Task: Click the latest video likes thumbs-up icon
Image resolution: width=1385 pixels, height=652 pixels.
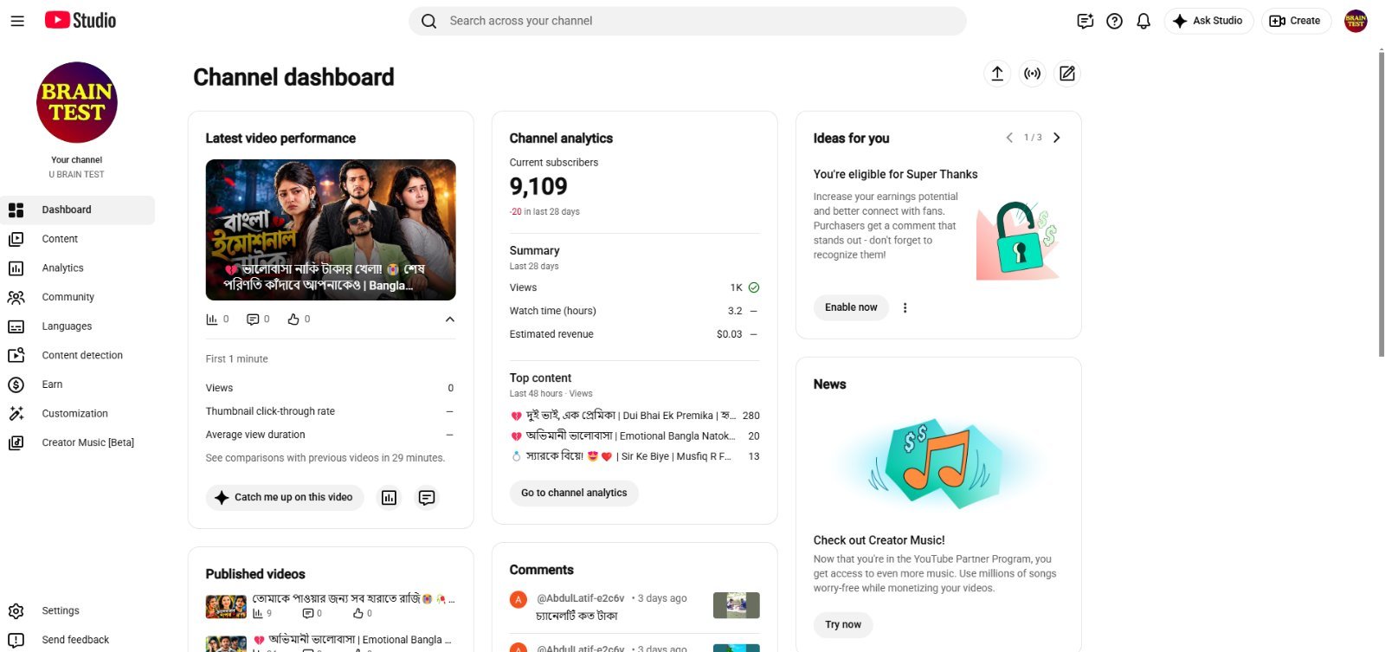Action: point(293,320)
